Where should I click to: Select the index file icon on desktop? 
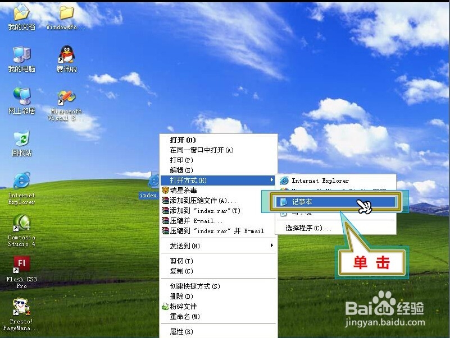point(149,186)
